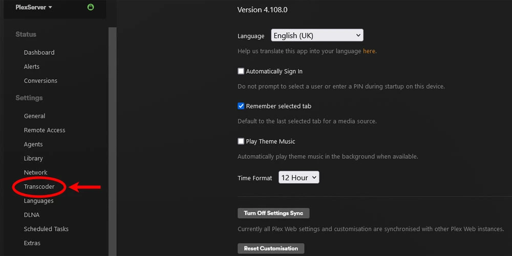The image size is (512, 256).
Task: Open the circled Transcoder settings
Action: [39, 187]
